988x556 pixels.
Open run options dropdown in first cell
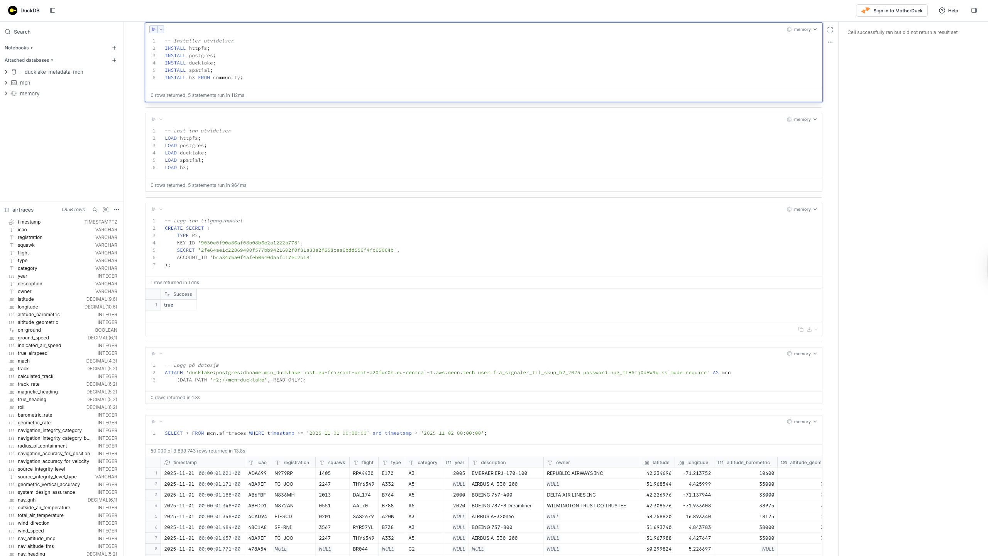tap(161, 29)
